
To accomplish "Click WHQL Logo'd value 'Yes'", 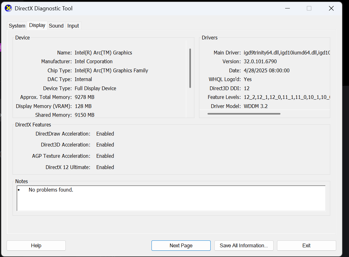I will pos(248,80).
